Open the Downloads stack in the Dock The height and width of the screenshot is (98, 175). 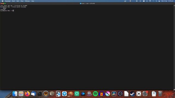point(154,94)
